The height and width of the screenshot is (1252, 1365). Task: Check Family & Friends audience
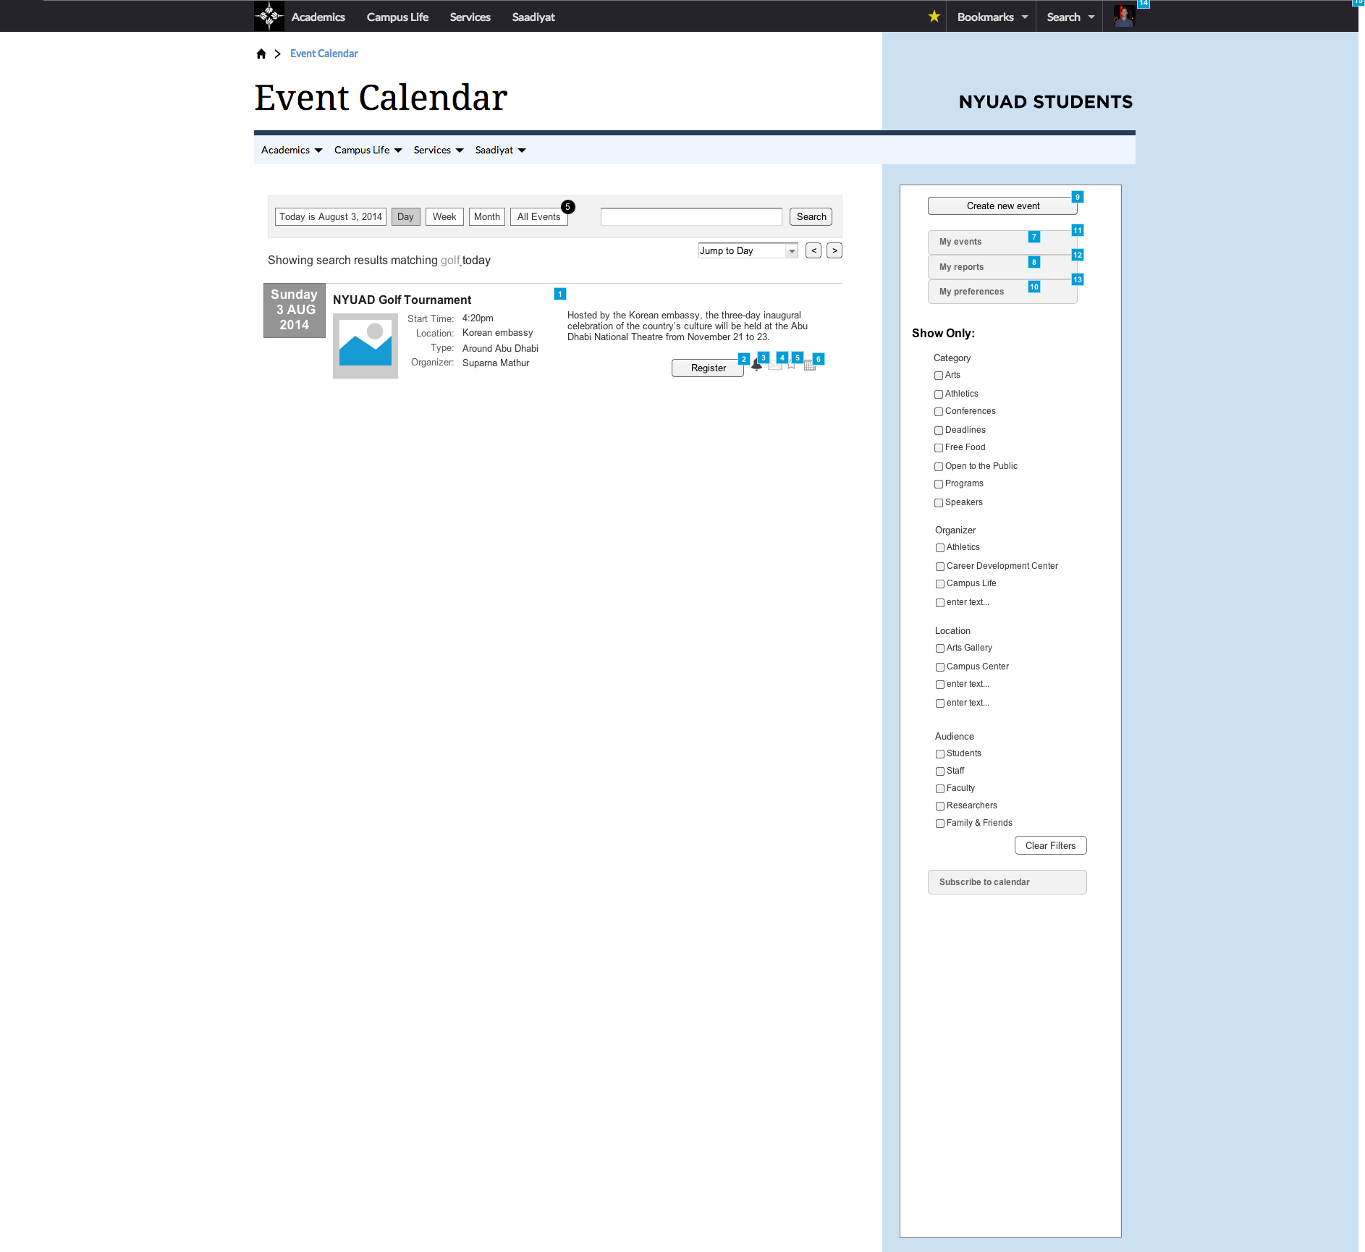(x=940, y=824)
